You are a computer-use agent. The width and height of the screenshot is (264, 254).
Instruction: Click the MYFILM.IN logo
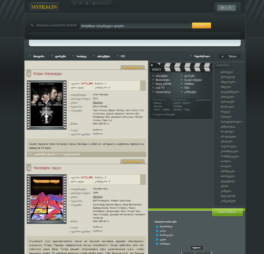[44, 7]
